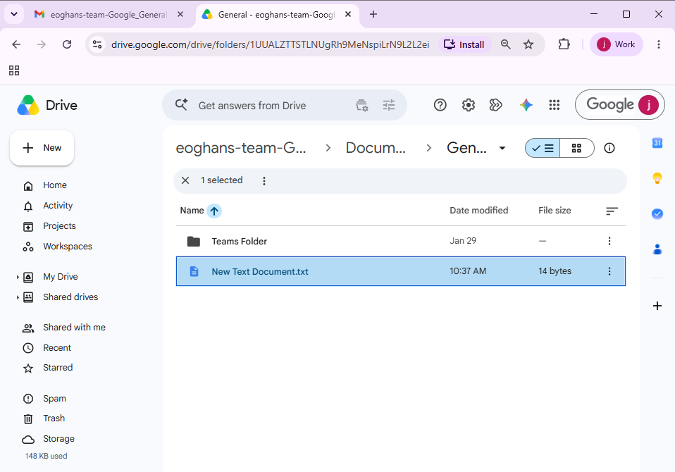Image resolution: width=675 pixels, height=472 pixels.
Task: Click the sort options icon in header row
Action: [612, 211]
